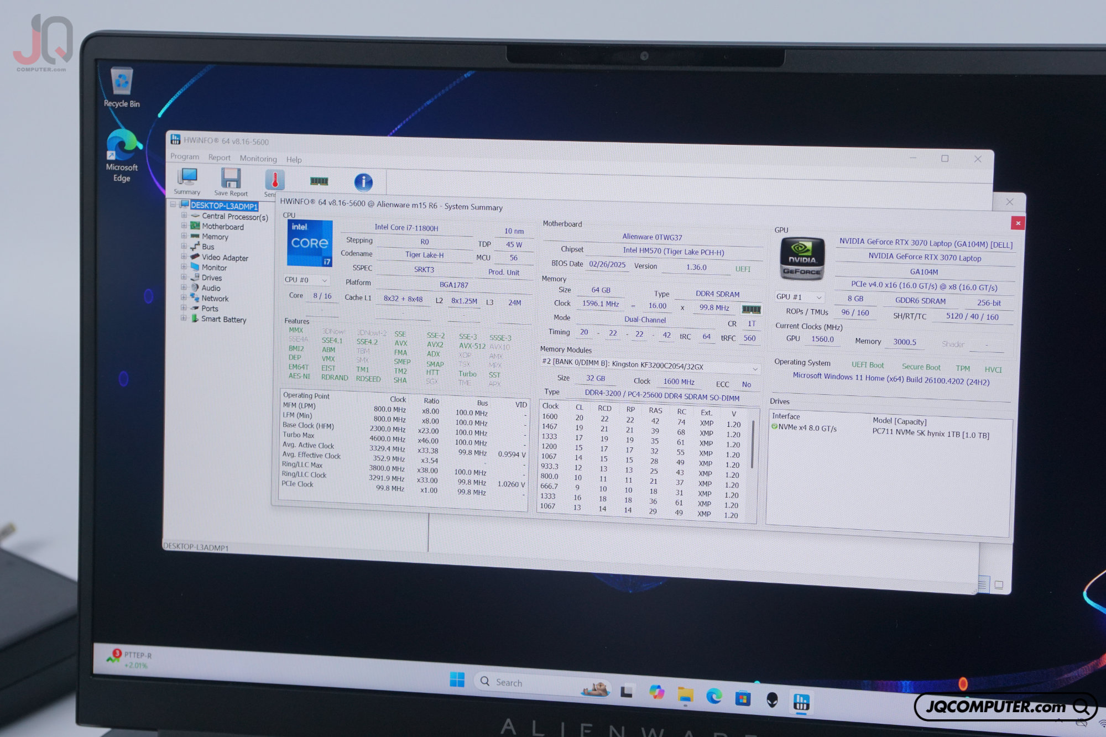Select Network in the device tree
Screen dimensions: 1106x737
[215, 299]
